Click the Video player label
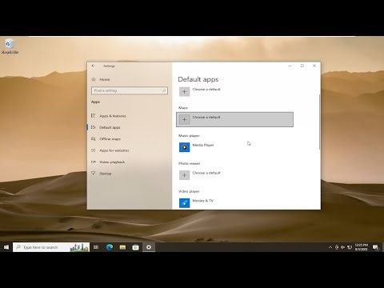This screenshot has width=384, height=288. coord(189,191)
